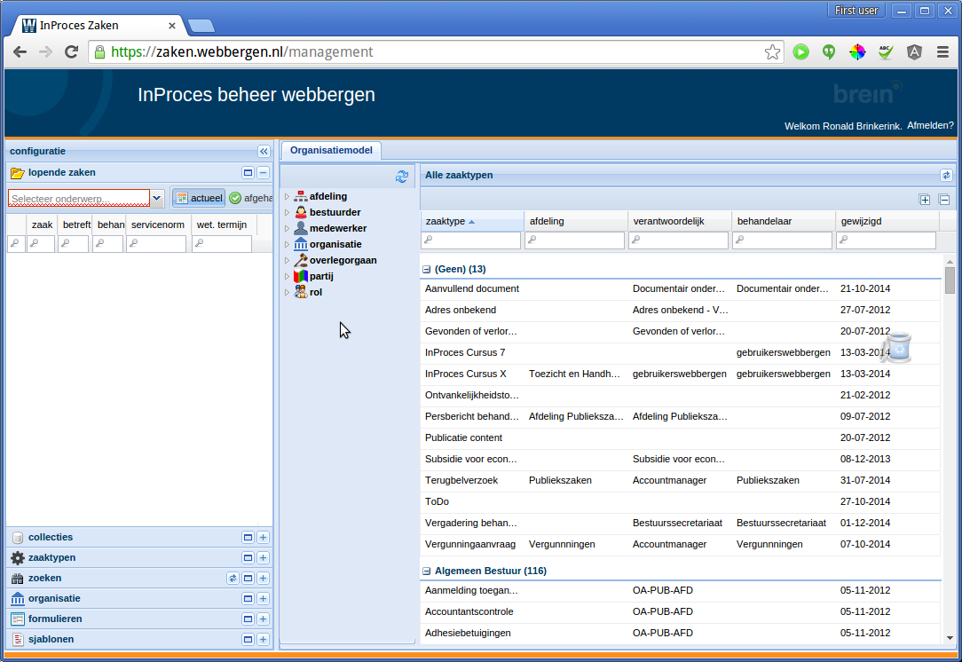The width and height of the screenshot is (962, 662).
Task: Refresh the Organisatiemodel tree
Action: pos(402,177)
